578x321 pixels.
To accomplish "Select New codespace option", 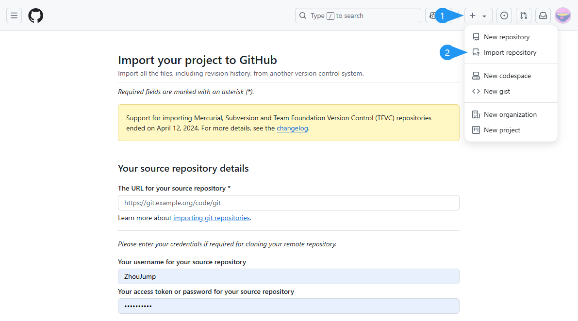I will (507, 76).
